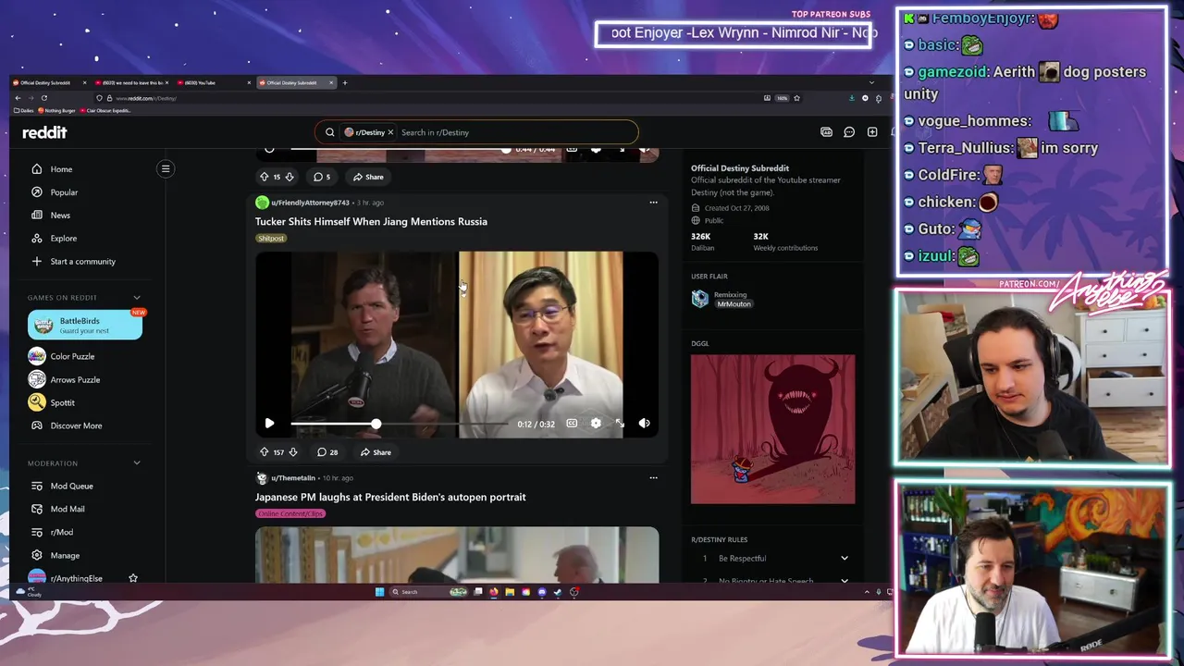
Task: Seek the Tucker video progress slider handle
Action: (376, 424)
